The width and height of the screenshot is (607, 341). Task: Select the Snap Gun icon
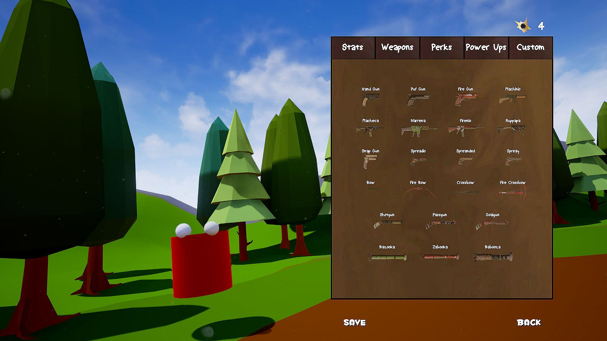370,161
